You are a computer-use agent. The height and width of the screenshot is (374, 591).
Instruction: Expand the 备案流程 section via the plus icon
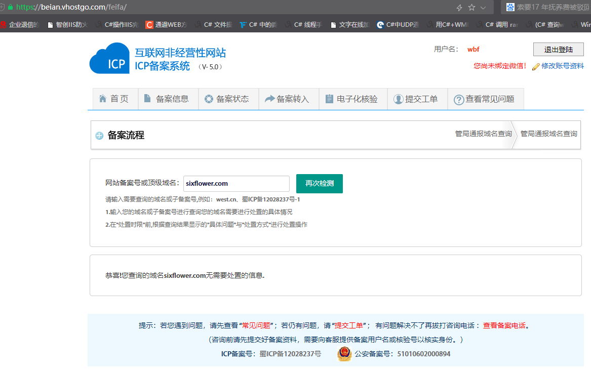pos(99,135)
